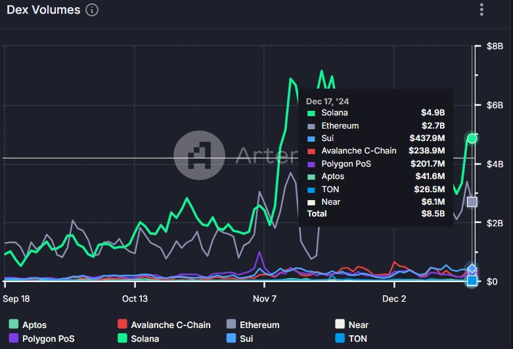Toggle Sui series in the legend
This screenshot has height=349, width=513.
click(x=240, y=339)
